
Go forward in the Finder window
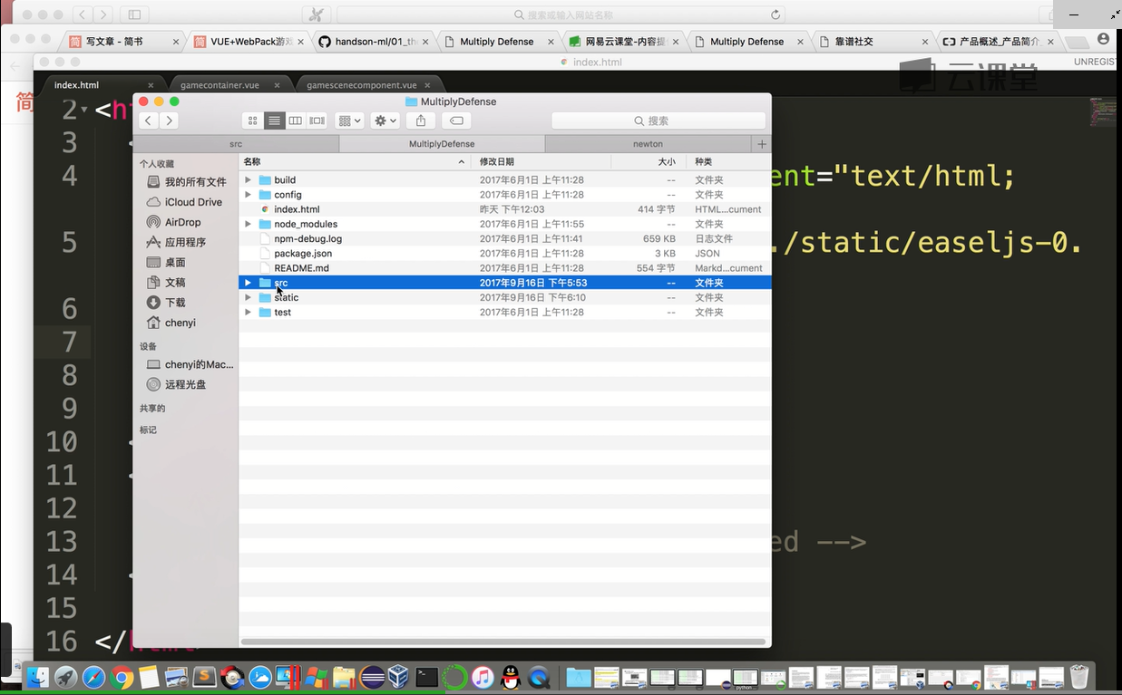coord(169,121)
